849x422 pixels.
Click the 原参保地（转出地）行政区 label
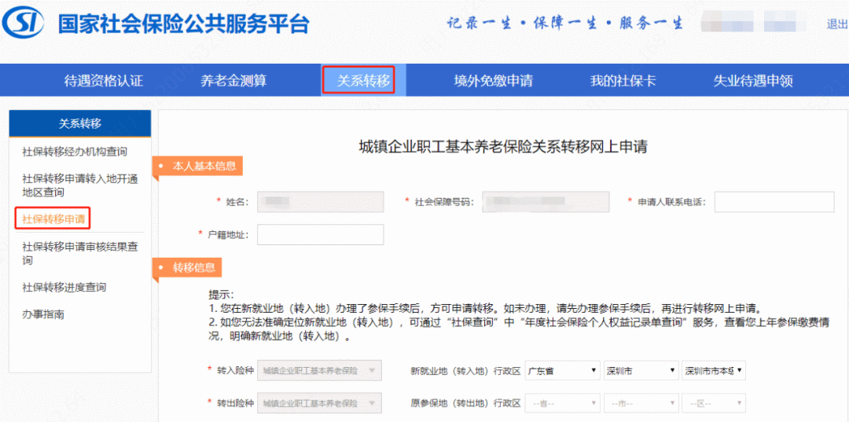(x=465, y=404)
